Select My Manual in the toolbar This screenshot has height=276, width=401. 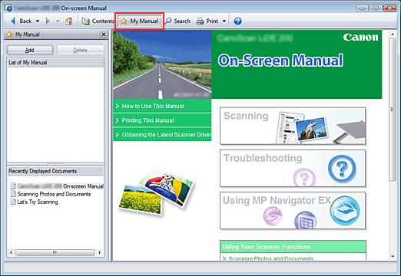[139, 21]
